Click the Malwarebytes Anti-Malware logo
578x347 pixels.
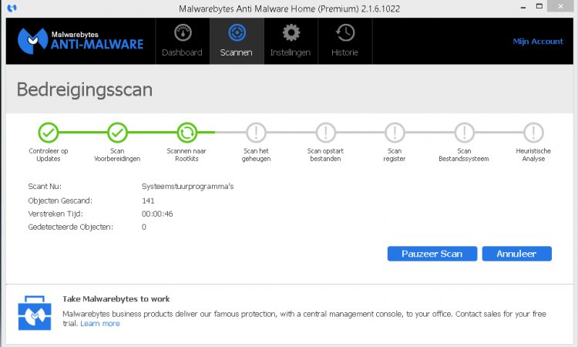80,41
